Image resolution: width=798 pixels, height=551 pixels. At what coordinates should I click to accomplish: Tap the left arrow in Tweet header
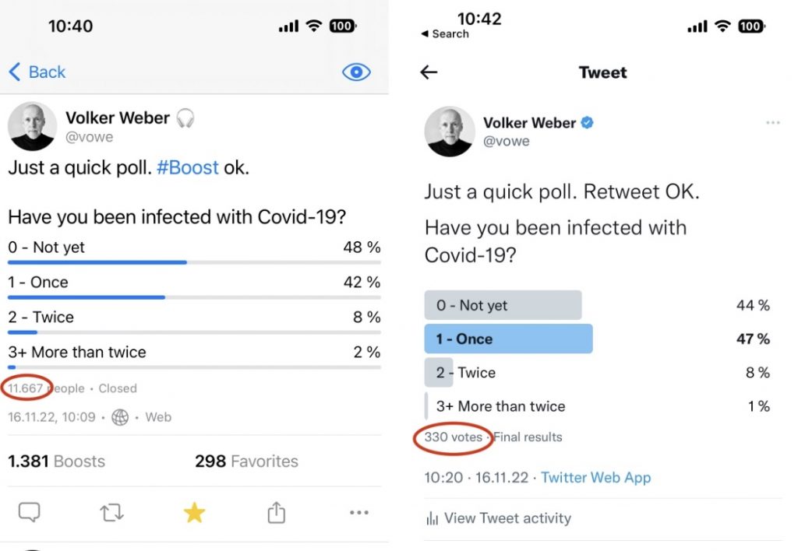429,72
